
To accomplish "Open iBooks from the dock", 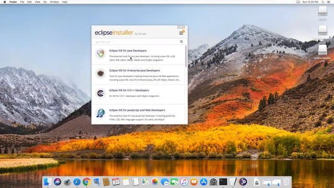I will pyautogui.click(x=194, y=182).
